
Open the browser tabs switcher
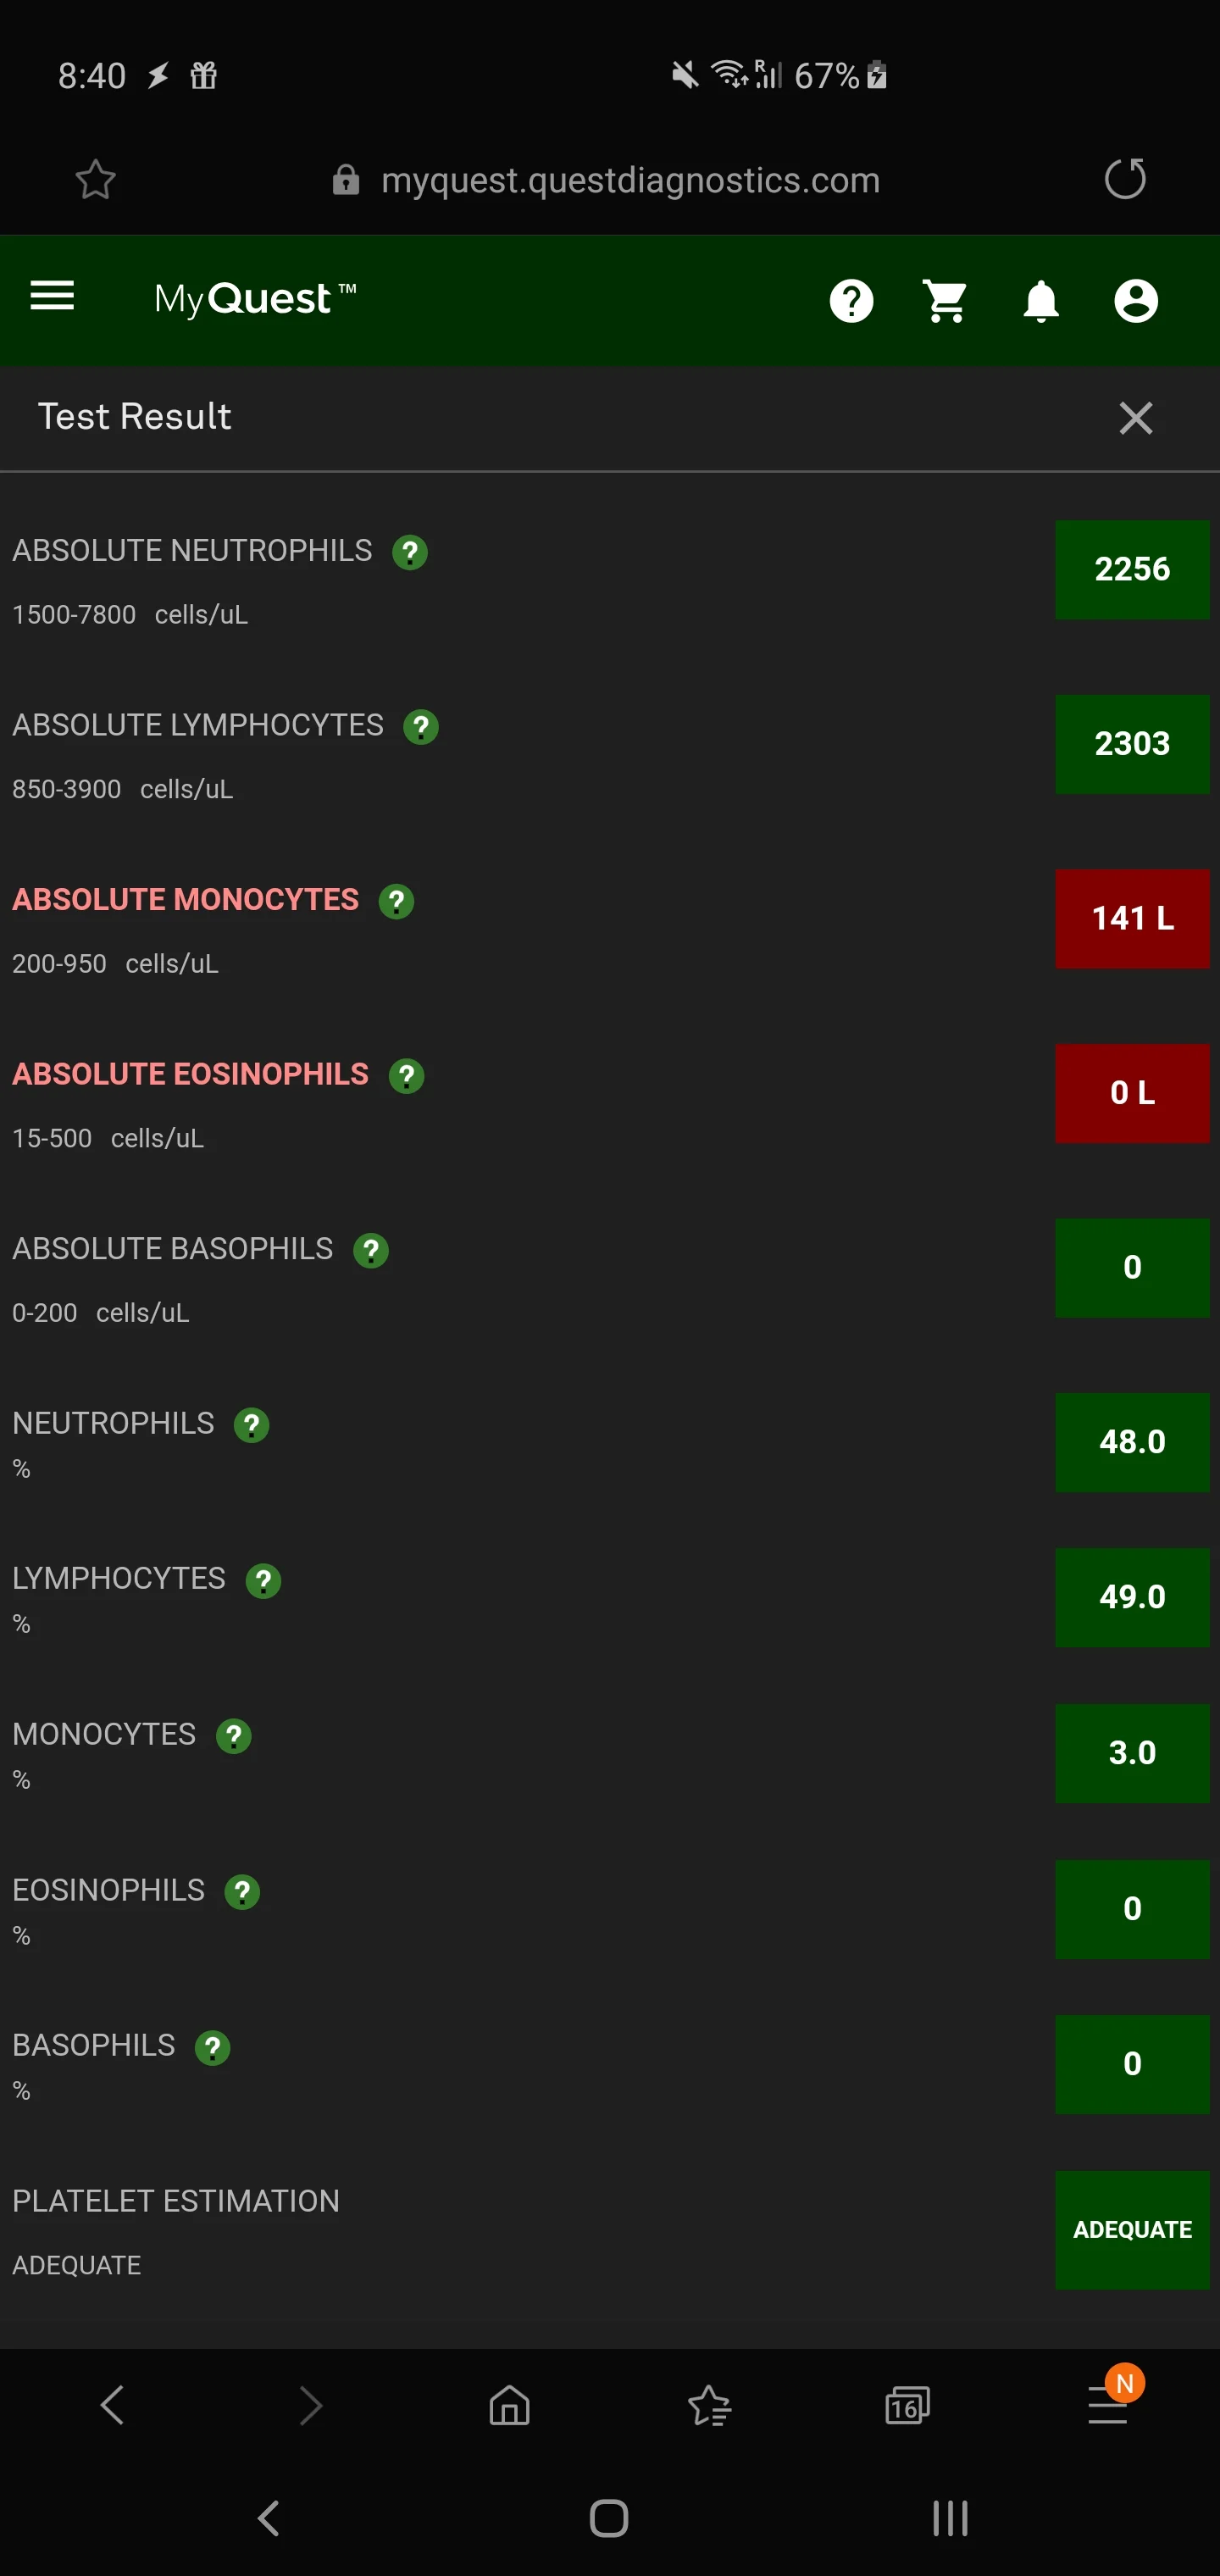(907, 2405)
